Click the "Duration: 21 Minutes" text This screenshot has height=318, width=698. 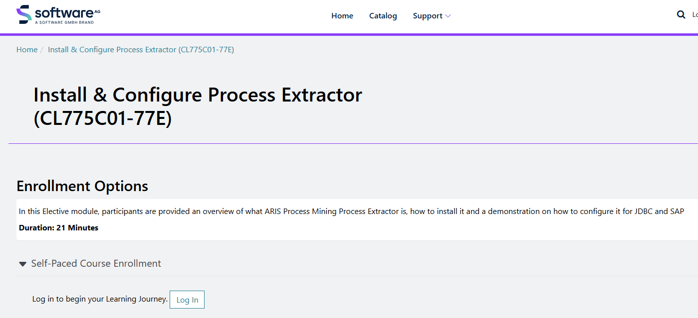(58, 228)
